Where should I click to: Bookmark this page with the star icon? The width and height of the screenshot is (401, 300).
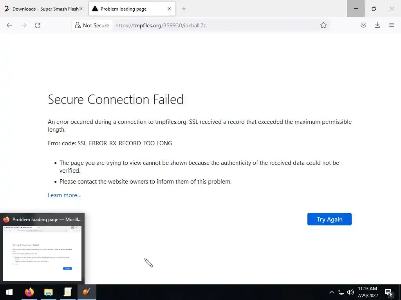pos(323,25)
